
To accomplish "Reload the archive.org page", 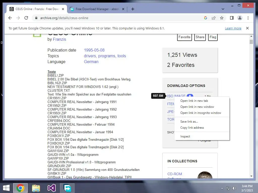I will click(x=26, y=18).
